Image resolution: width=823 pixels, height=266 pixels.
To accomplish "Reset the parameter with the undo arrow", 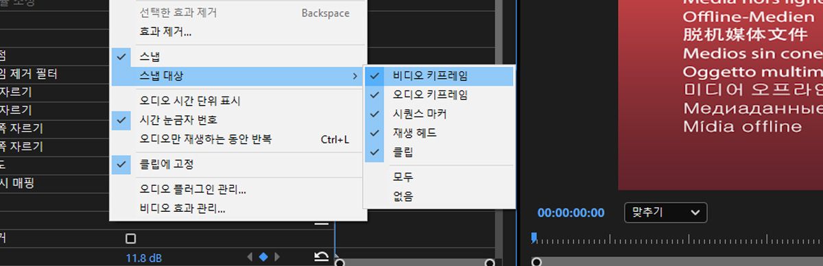I will [321, 257].
